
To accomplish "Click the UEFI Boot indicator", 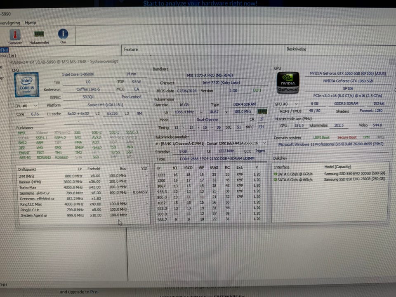I will 321,138.
